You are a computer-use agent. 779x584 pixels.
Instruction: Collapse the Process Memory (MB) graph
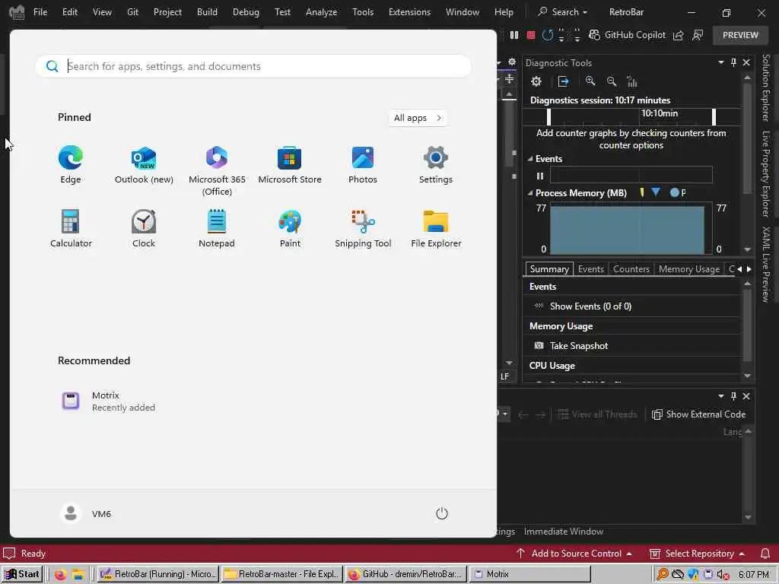(530, 192)
